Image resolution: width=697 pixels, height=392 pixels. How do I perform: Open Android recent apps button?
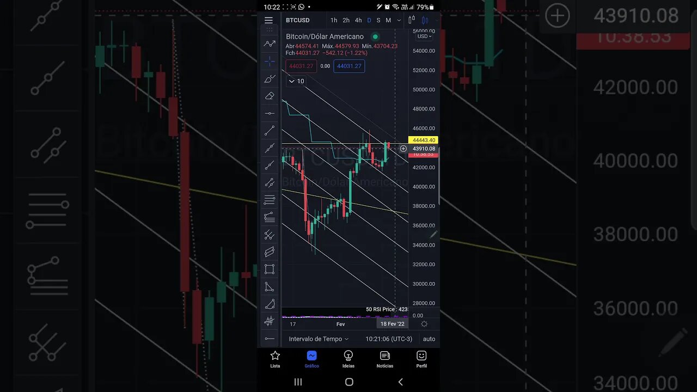(298, 382)
